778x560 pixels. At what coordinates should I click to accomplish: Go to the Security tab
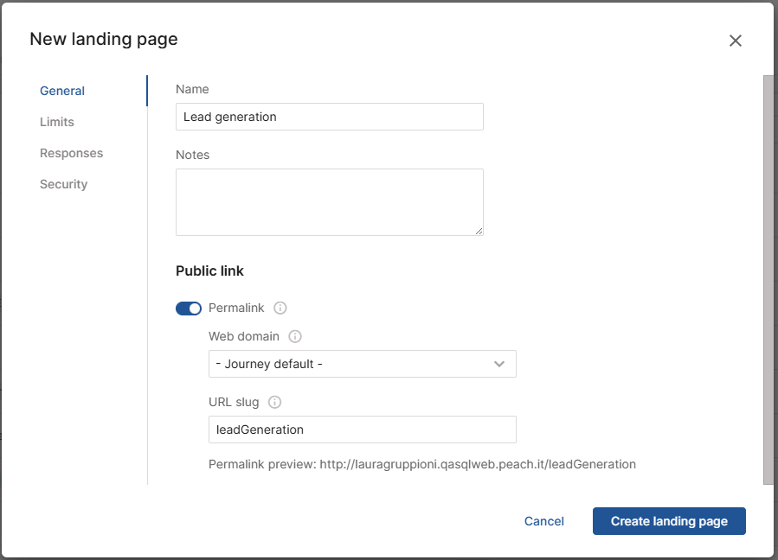tap(63, 184)
